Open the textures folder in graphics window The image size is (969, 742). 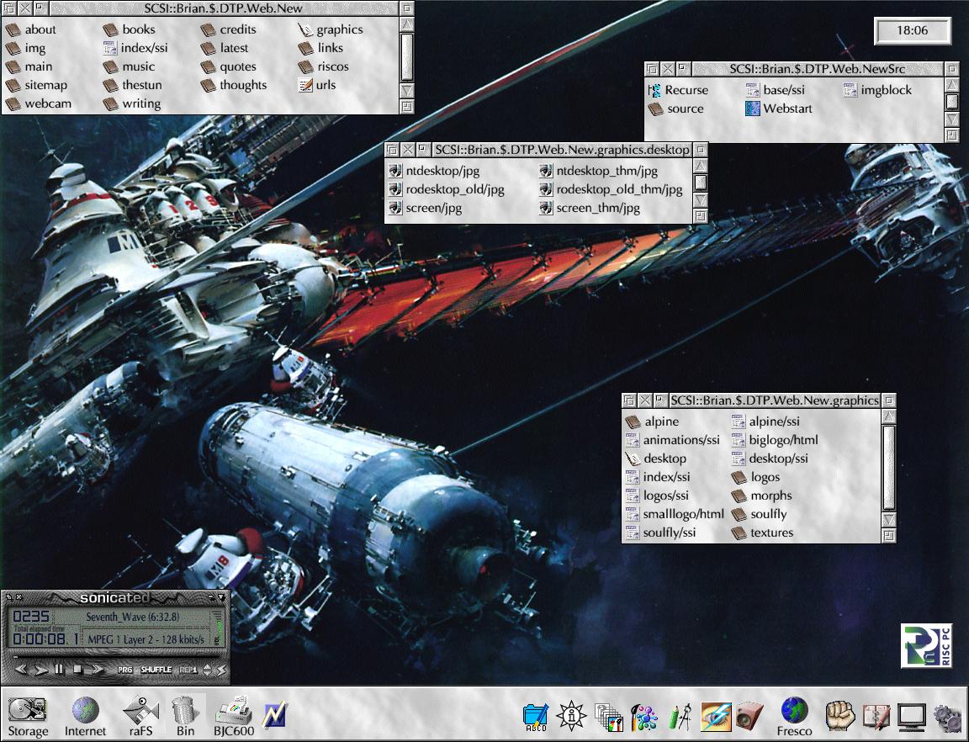coord(762,533)
